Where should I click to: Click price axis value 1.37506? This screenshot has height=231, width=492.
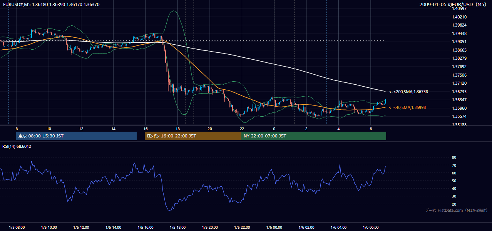pyautogui.click(x=459, y=75)
